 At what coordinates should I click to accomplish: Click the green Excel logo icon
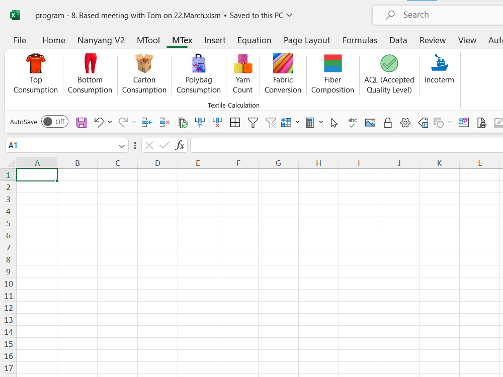click(15, 15)
